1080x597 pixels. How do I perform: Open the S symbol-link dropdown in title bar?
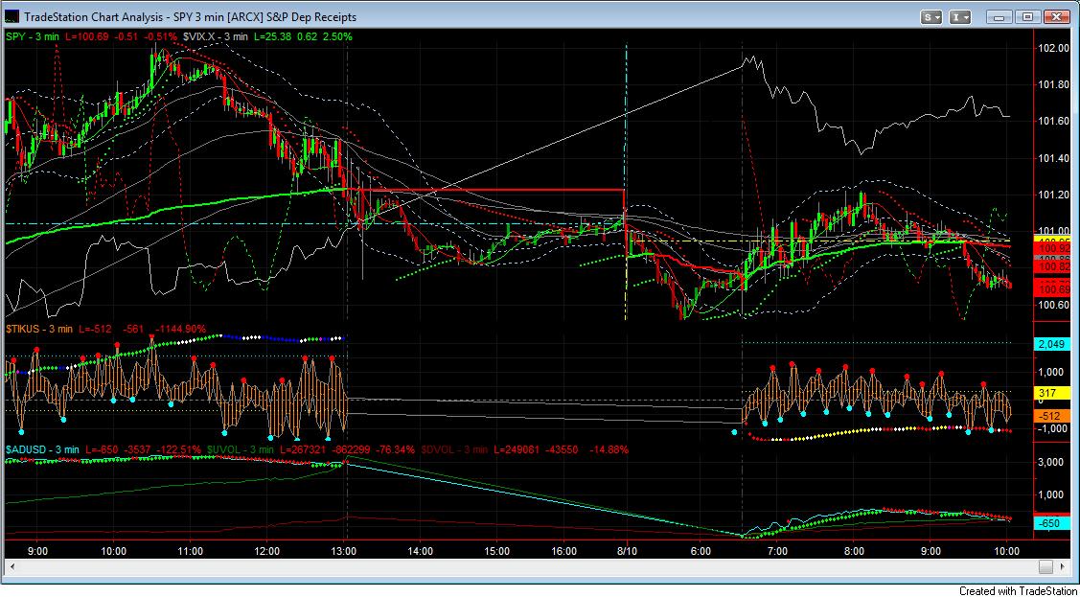tap(933, 16)
